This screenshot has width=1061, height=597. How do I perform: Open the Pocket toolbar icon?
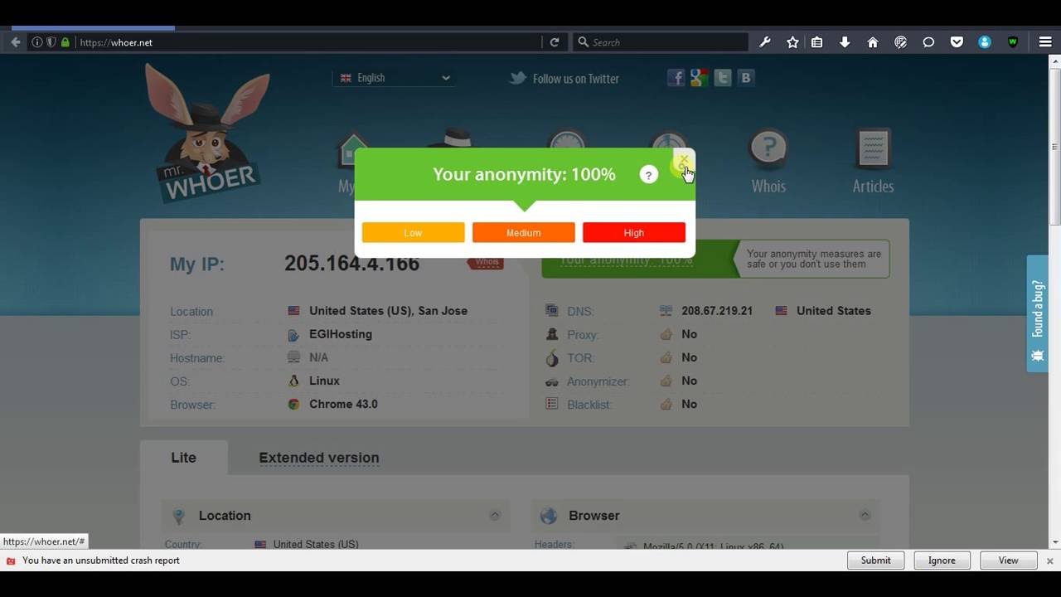click(957, 42)
